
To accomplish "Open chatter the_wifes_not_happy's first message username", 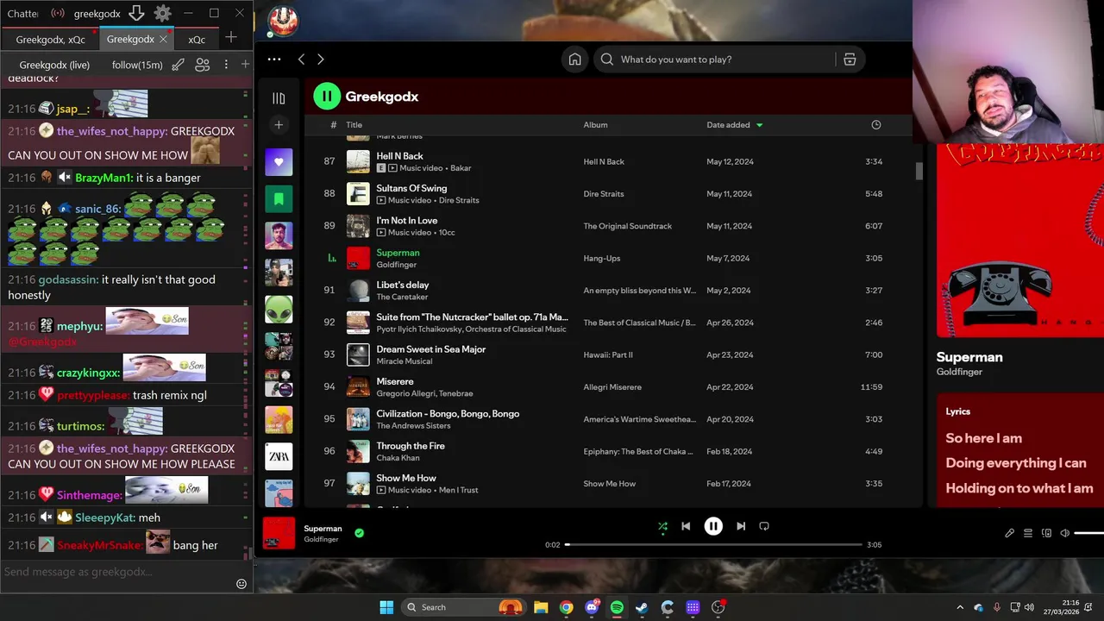I will tap(112, 131).
